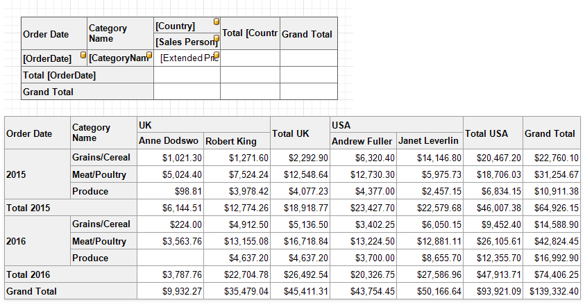This screenshot has height=305, width=585.
Task: Click the database icon beside the [OrderDate] field
Action: tap(83, 55)
